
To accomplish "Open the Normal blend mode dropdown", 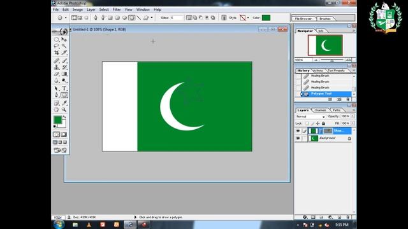I will (310, 116).
